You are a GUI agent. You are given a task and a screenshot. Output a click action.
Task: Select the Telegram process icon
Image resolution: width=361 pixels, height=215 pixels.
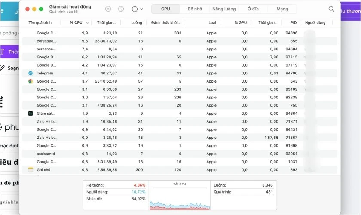coord(31,73)
